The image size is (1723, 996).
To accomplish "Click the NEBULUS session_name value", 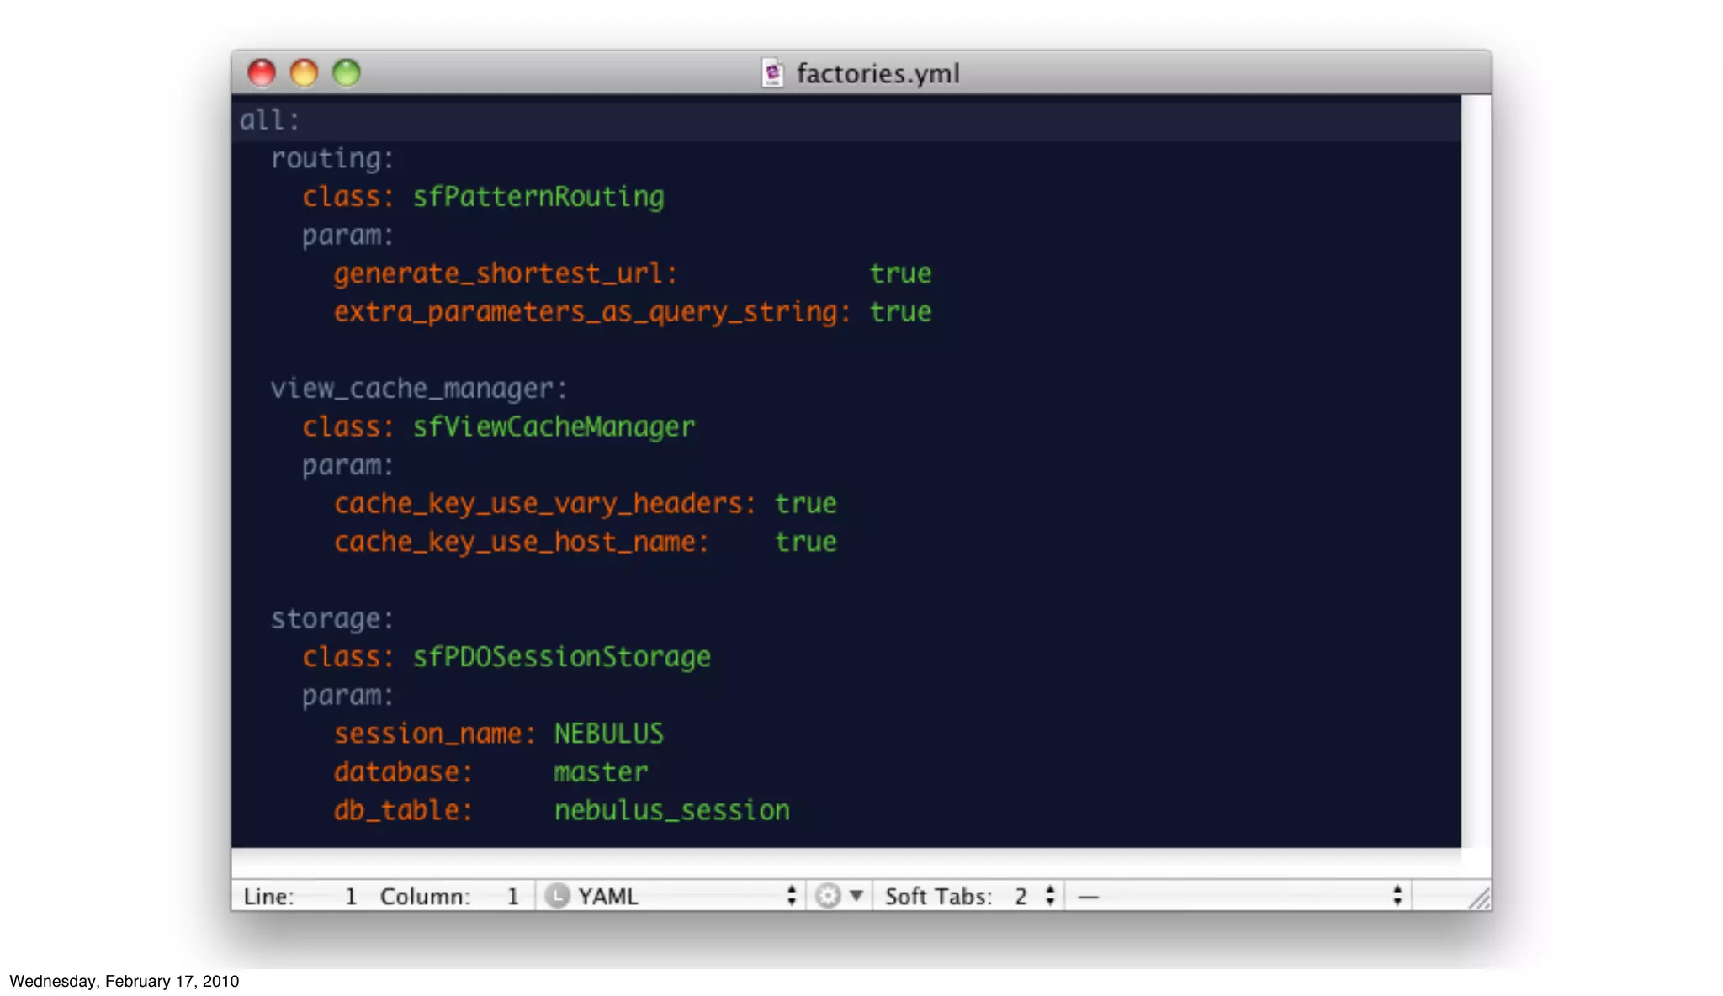I will click(x=608, y=734).
